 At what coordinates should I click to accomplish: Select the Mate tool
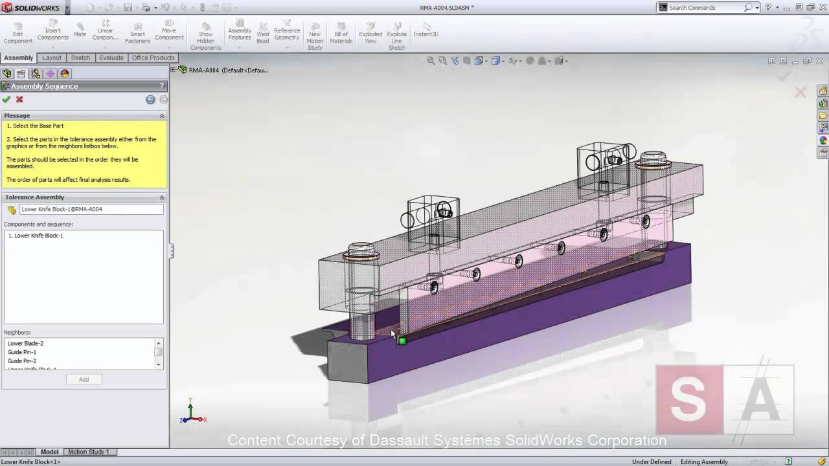[80, 28]
